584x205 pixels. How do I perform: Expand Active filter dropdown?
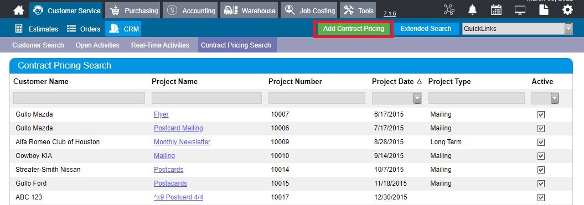555,98
